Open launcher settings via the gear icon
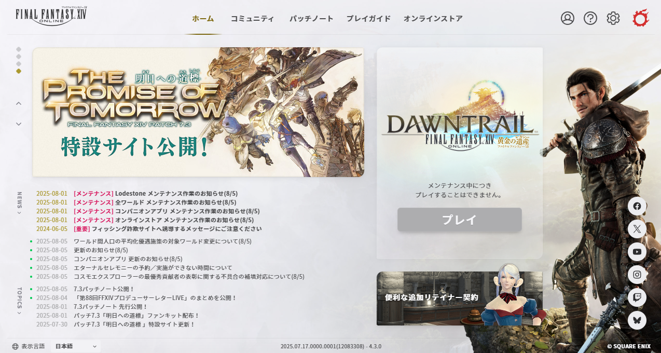This screenshot has height=353, width=661. pyautogui.click(x=613, y=18)
